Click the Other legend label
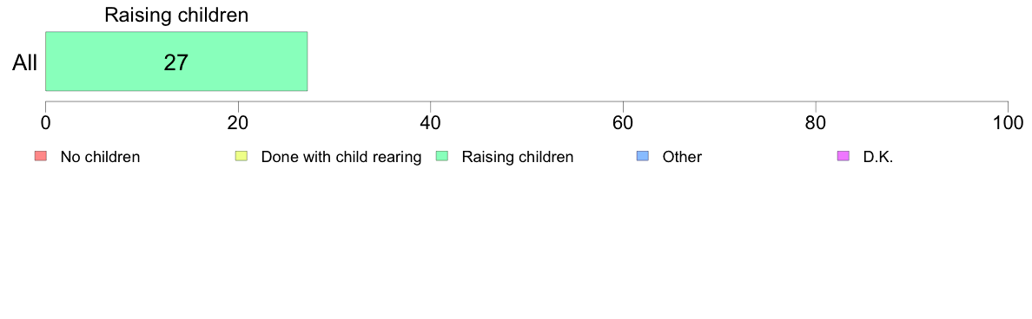 coord(682,157)
